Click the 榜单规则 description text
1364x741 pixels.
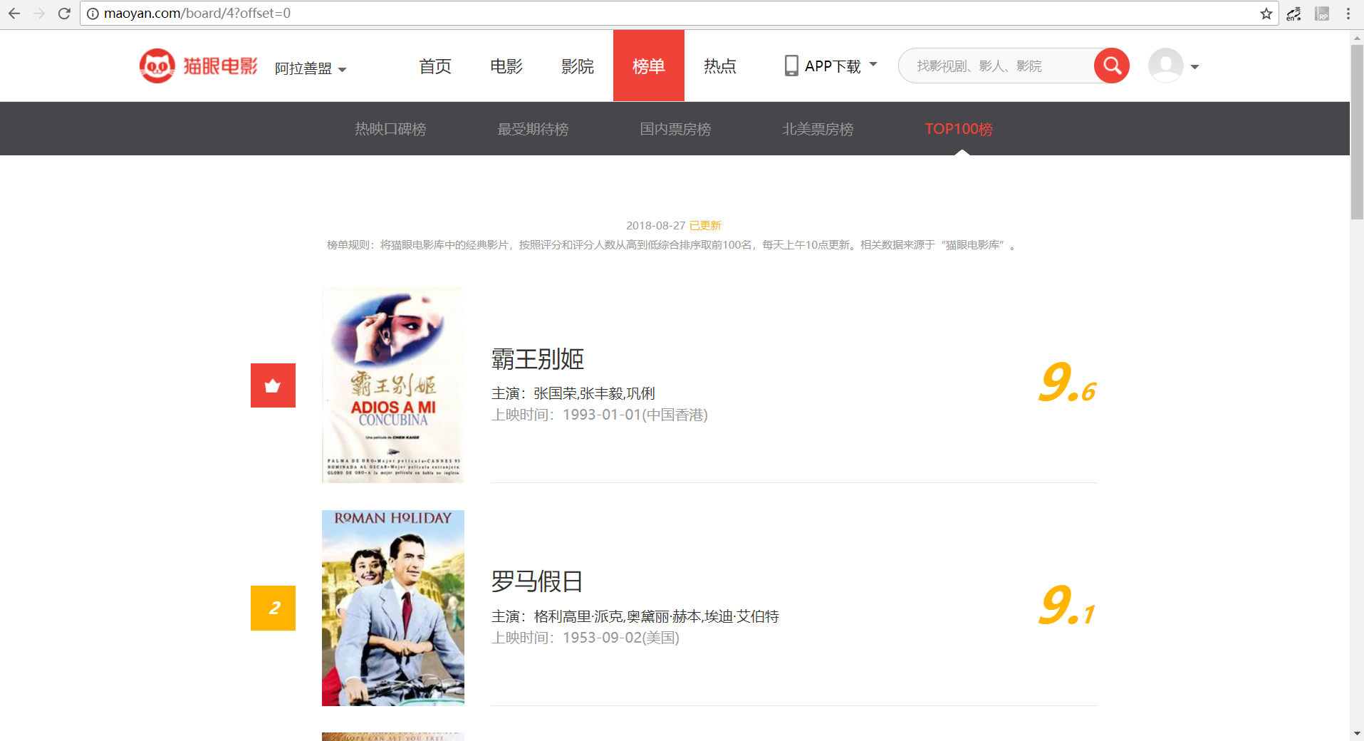(x=672, y=245)
